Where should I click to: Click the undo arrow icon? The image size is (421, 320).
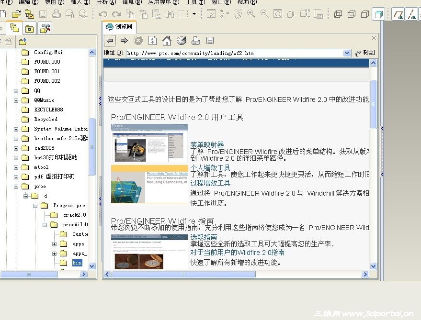103,14
